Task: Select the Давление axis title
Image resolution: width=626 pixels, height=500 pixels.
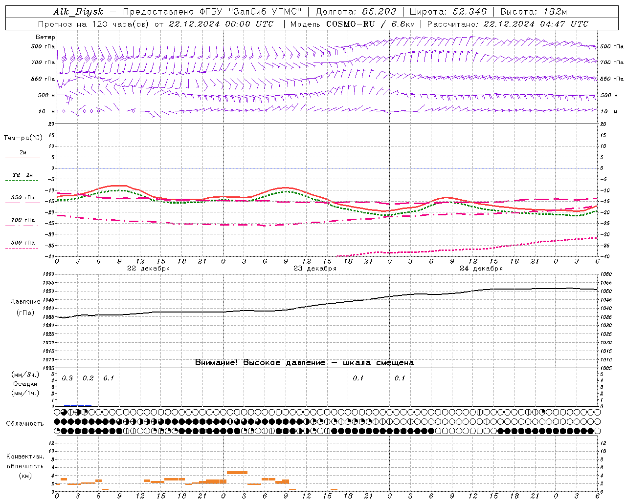Action: (25, 302)
